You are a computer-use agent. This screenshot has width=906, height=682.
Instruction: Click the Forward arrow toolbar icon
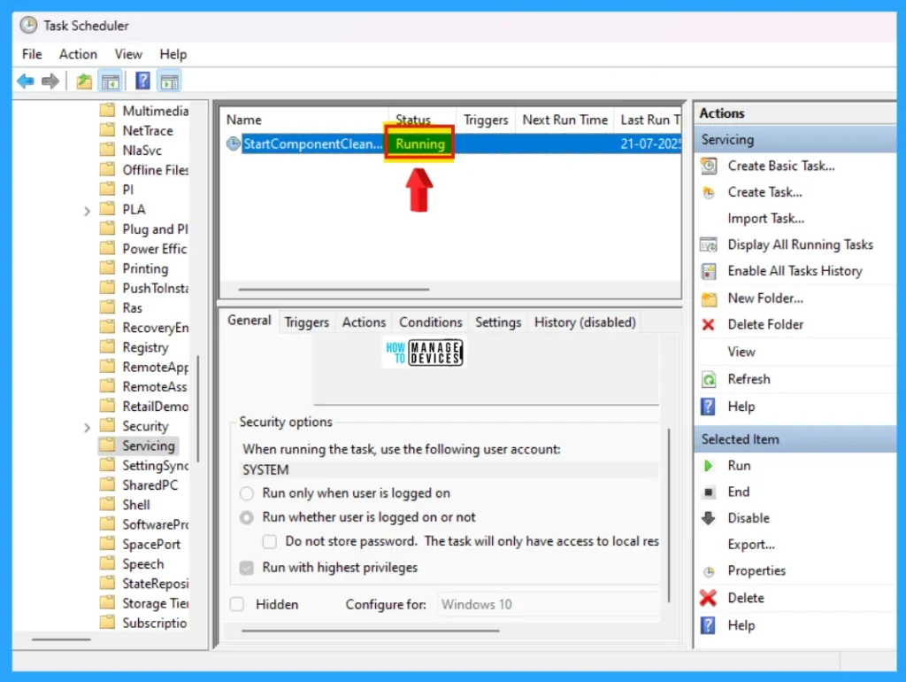[50, 81]
